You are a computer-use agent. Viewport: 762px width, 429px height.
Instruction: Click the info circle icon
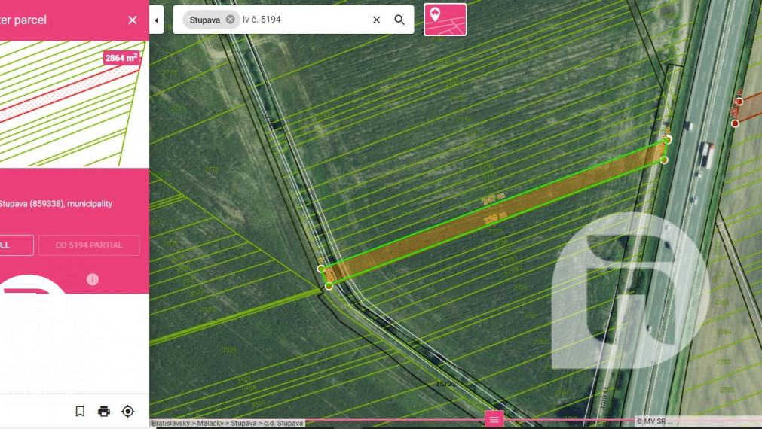point(93,279)
